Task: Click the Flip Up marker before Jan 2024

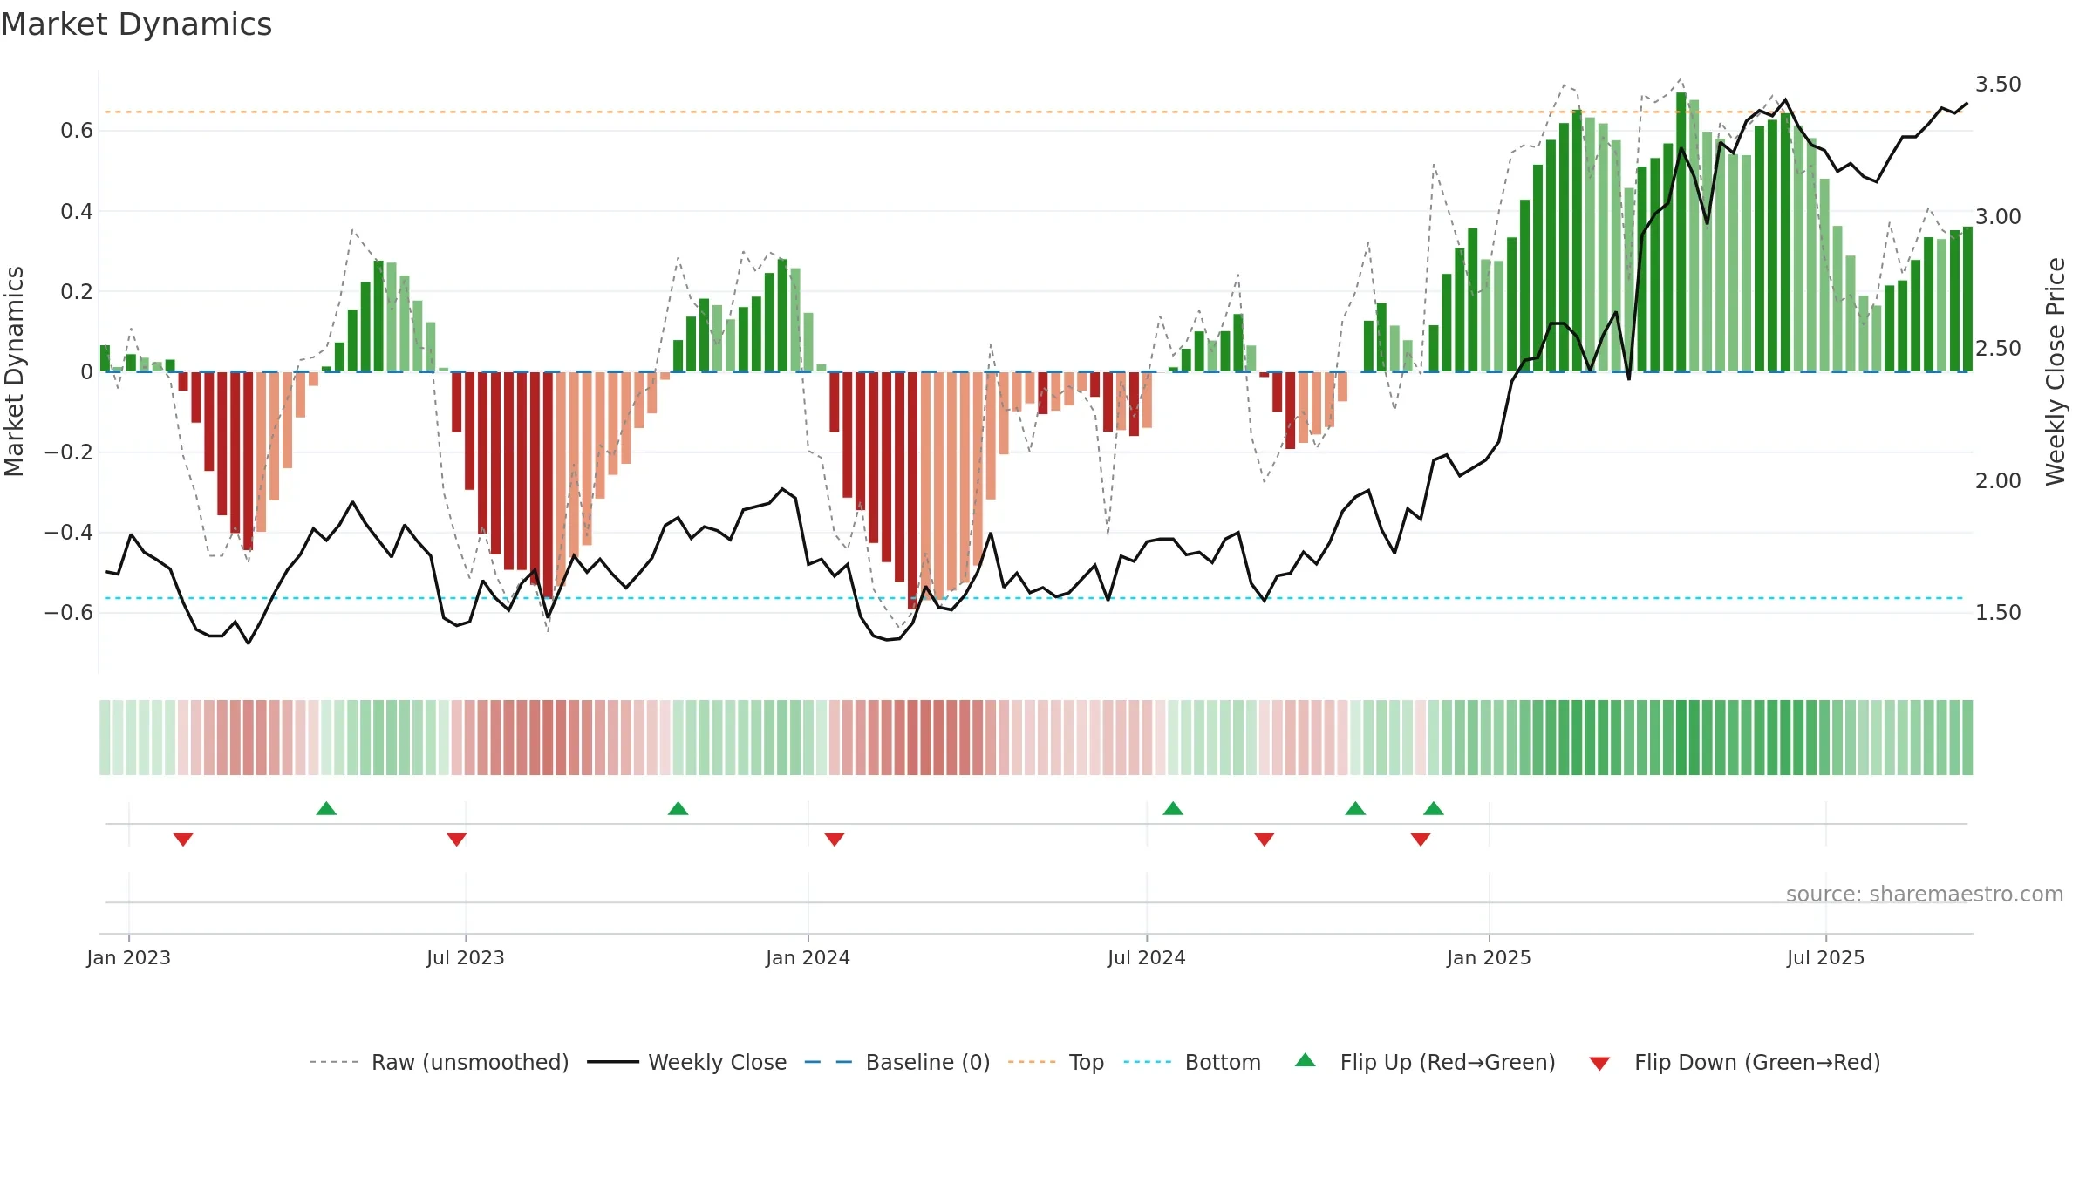Action: click(678, 808)
